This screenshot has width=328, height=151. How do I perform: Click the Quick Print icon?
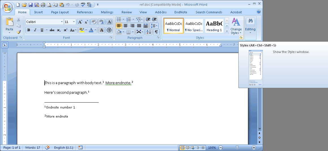(43, 5)
